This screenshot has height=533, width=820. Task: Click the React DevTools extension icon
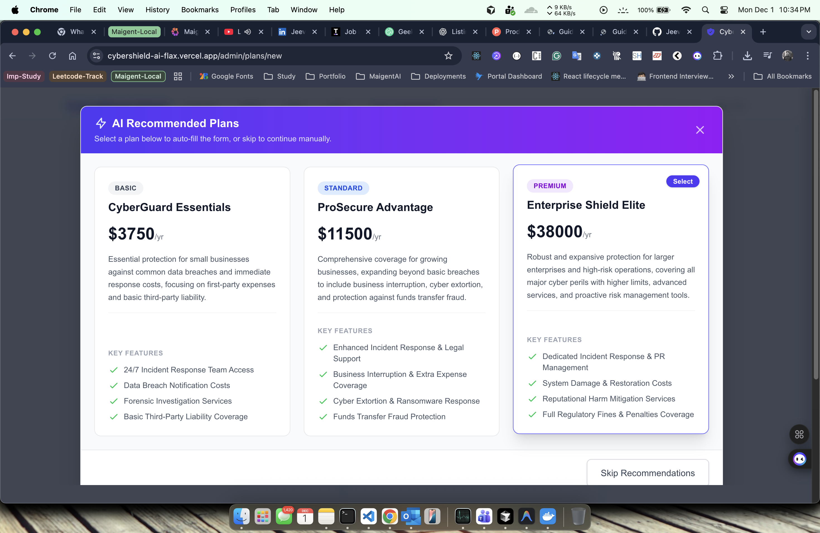[x=476, y=56]
